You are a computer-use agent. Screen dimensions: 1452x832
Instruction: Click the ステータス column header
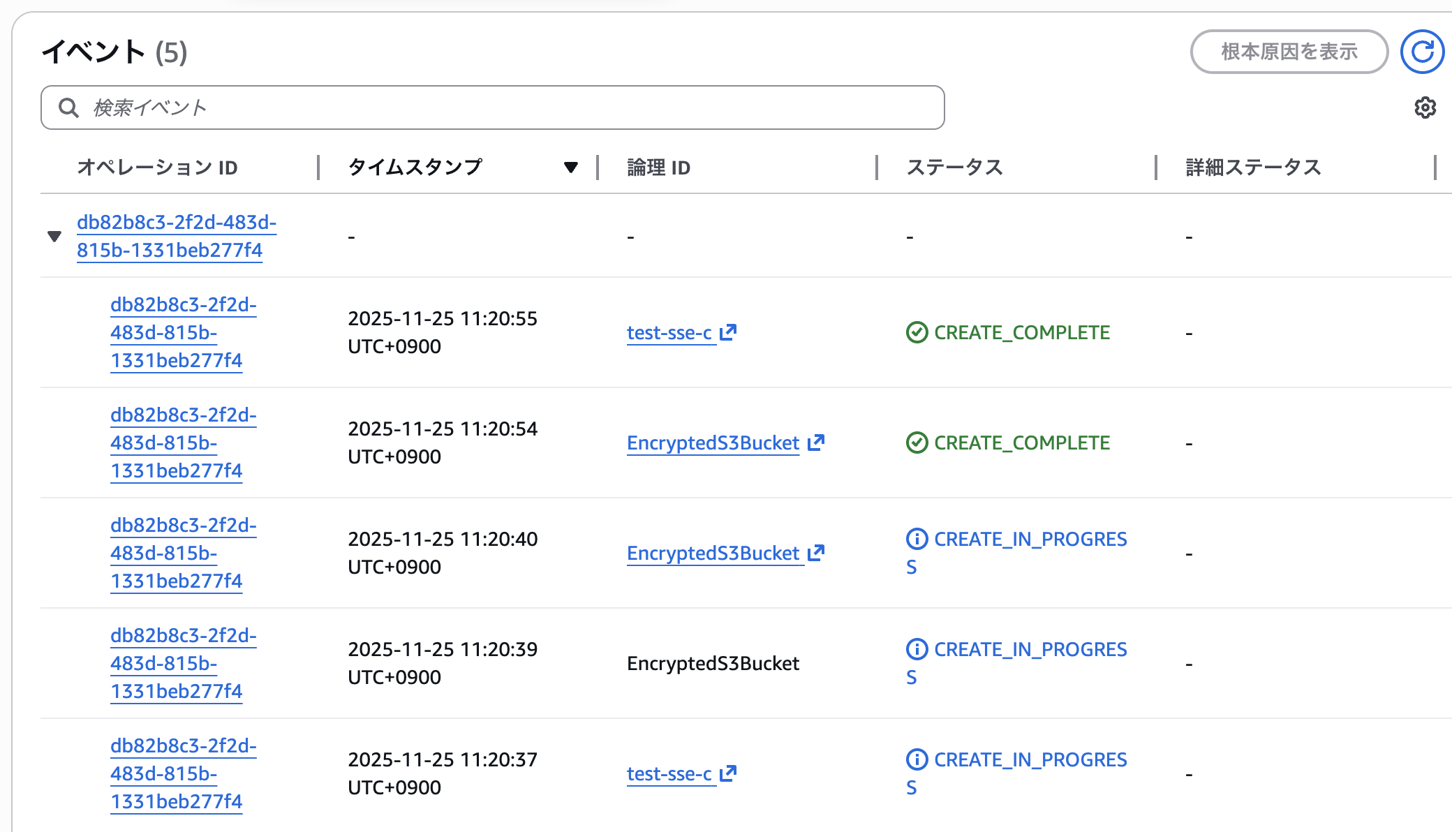click(954, 168)
